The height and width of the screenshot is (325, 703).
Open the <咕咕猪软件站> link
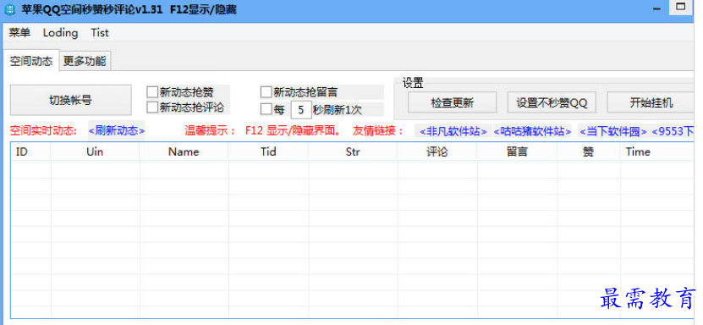tap(533, 131)
